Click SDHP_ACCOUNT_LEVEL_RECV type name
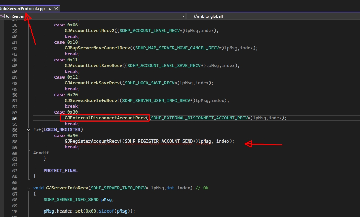The image size is (360, 217). coord(150,31)
